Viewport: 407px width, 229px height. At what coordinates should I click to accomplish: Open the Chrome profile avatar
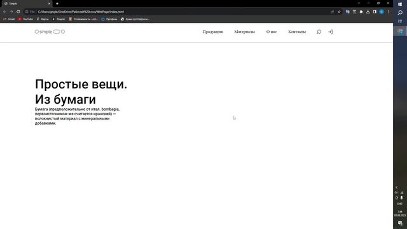tap(382, 11)
